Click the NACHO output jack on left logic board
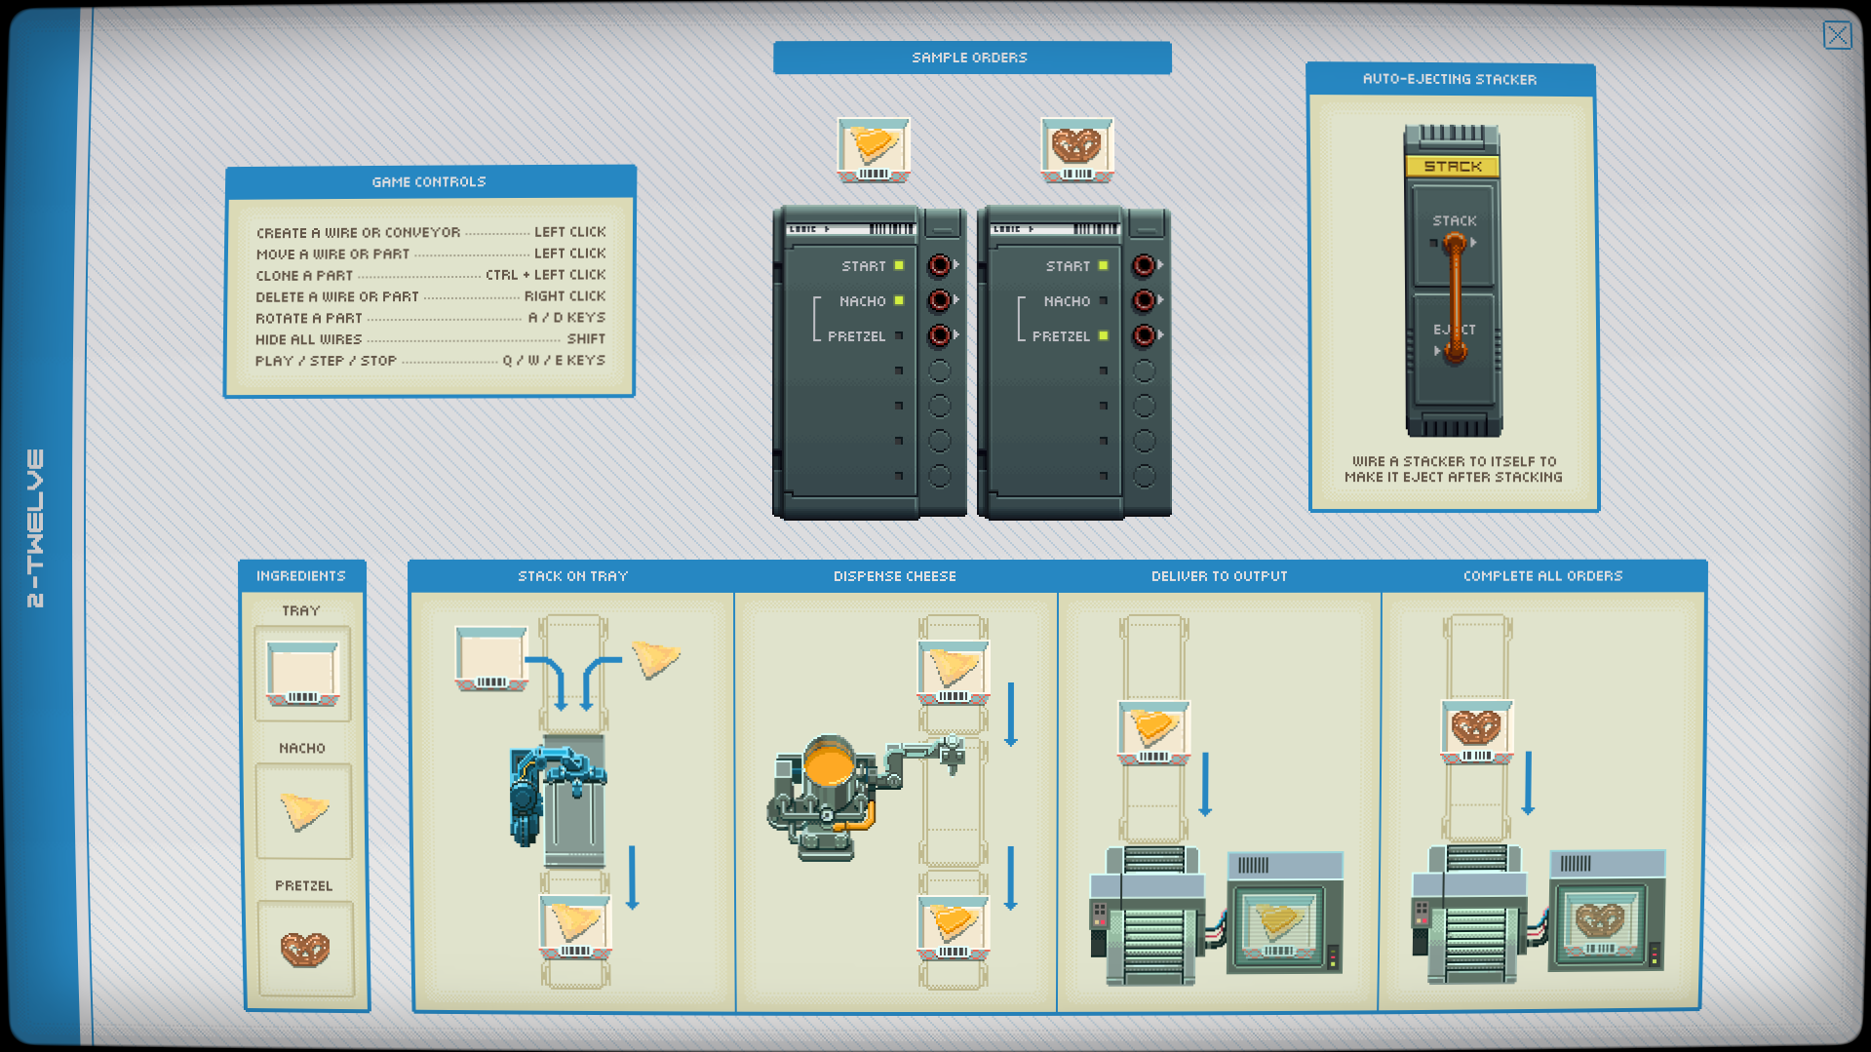 pyautogui.click(x=939, y=300)
